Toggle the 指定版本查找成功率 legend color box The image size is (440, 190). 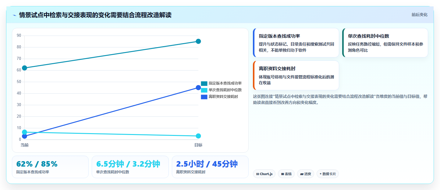(204, 83)
